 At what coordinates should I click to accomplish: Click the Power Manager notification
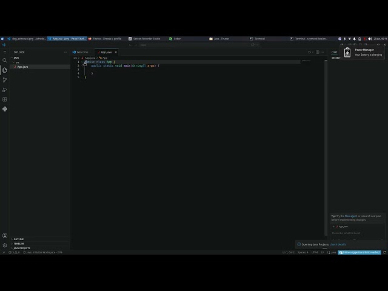point(363,53)
